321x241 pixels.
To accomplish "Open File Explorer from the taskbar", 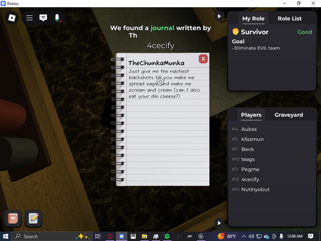I will coord(144,237).
